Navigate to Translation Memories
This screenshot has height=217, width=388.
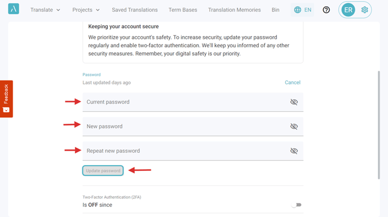click(x=235, y=10)
